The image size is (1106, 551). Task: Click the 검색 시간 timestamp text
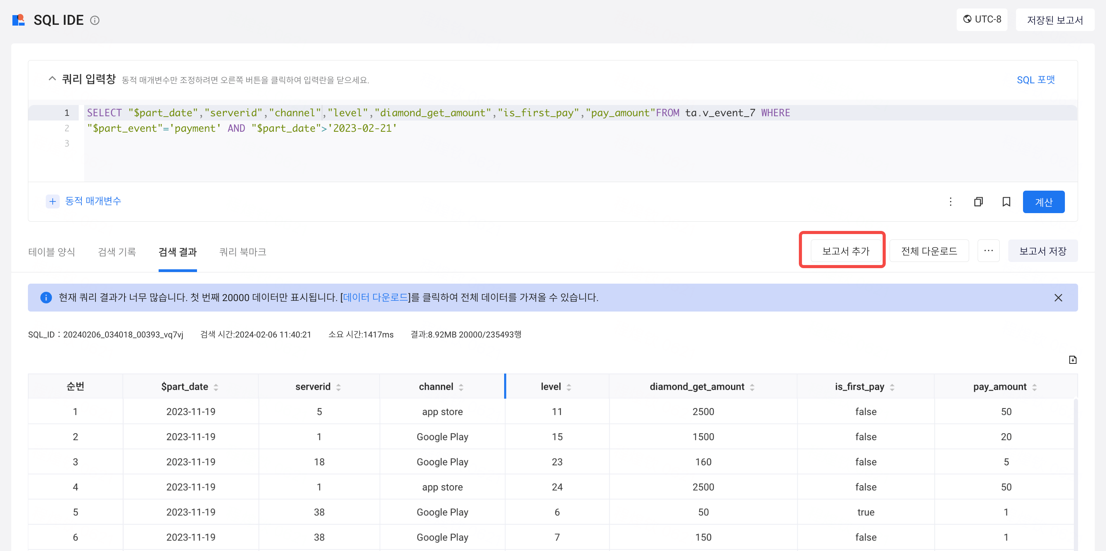(x=256, y=335)
